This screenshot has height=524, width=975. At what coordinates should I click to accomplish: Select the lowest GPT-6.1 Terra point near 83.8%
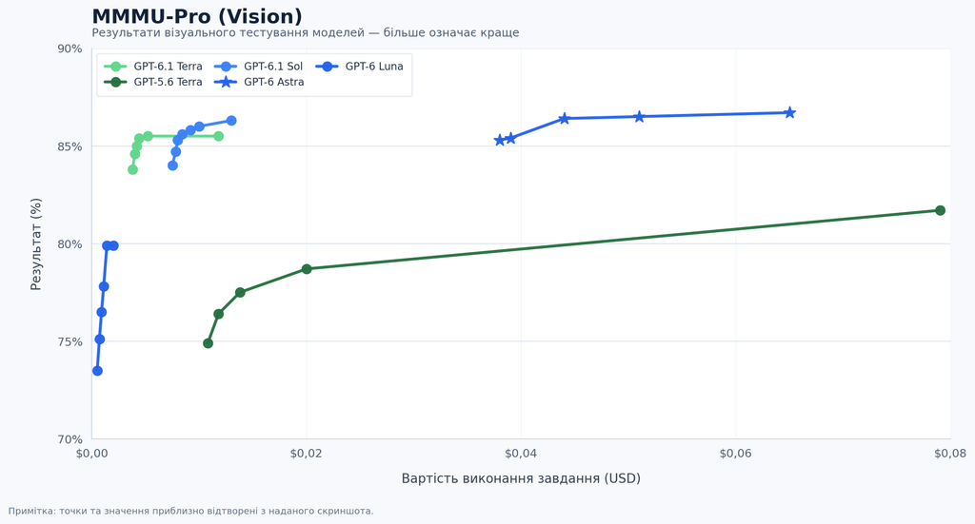(132, 169)
